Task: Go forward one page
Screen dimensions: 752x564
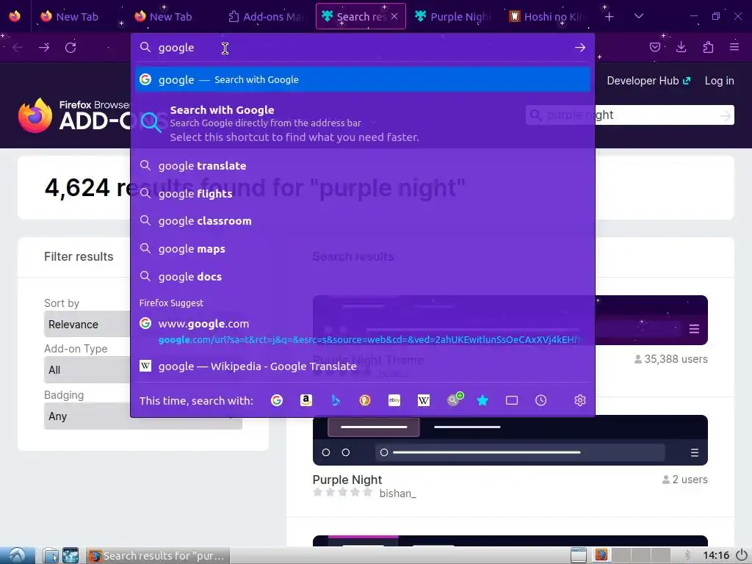Action: click(x=44, y=48)
